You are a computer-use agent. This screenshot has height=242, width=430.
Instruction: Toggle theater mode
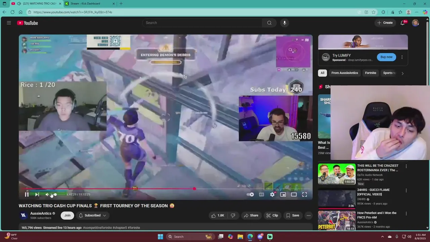pos(294,194)
